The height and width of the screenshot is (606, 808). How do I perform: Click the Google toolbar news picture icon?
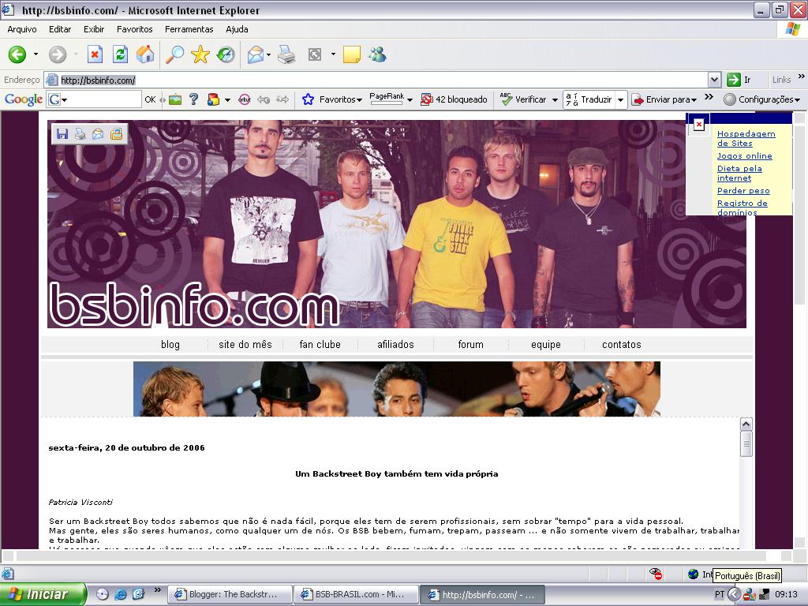click(x=175, y=99)
